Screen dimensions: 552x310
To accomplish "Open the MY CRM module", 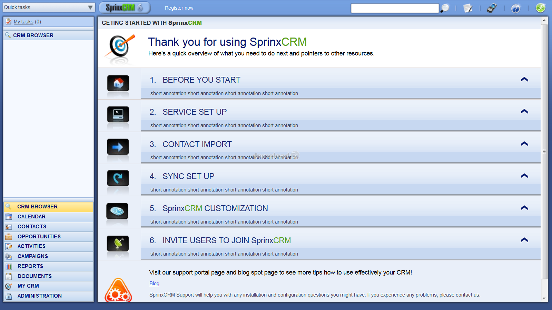I will click(x=48, y=286).
